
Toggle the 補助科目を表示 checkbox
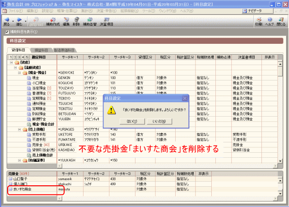tap(7, 32)
